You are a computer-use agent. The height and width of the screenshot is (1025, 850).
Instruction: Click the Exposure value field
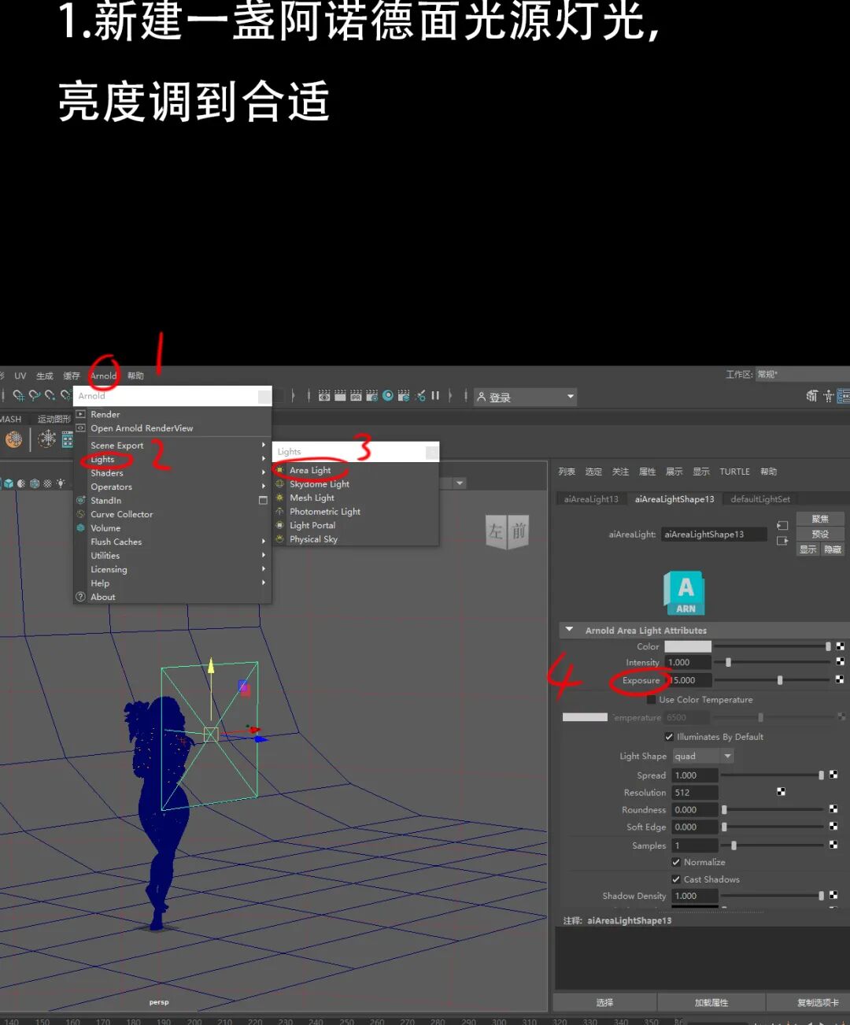[689, 679]
